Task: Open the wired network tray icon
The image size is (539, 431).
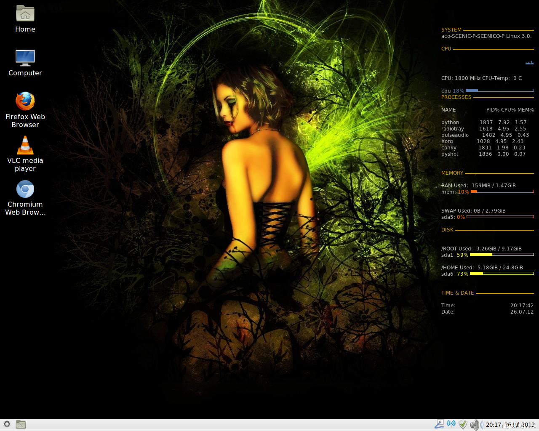Action: 439,424
